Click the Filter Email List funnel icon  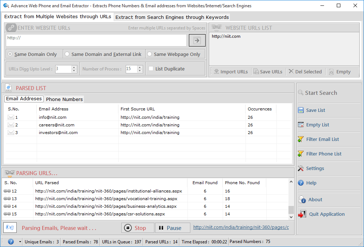tap(301, 139)
